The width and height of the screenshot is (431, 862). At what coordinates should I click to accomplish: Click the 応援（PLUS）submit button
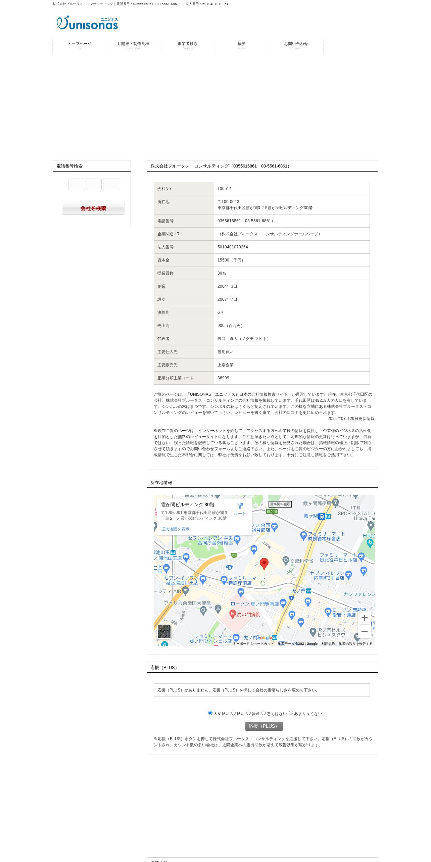[264, 726]
